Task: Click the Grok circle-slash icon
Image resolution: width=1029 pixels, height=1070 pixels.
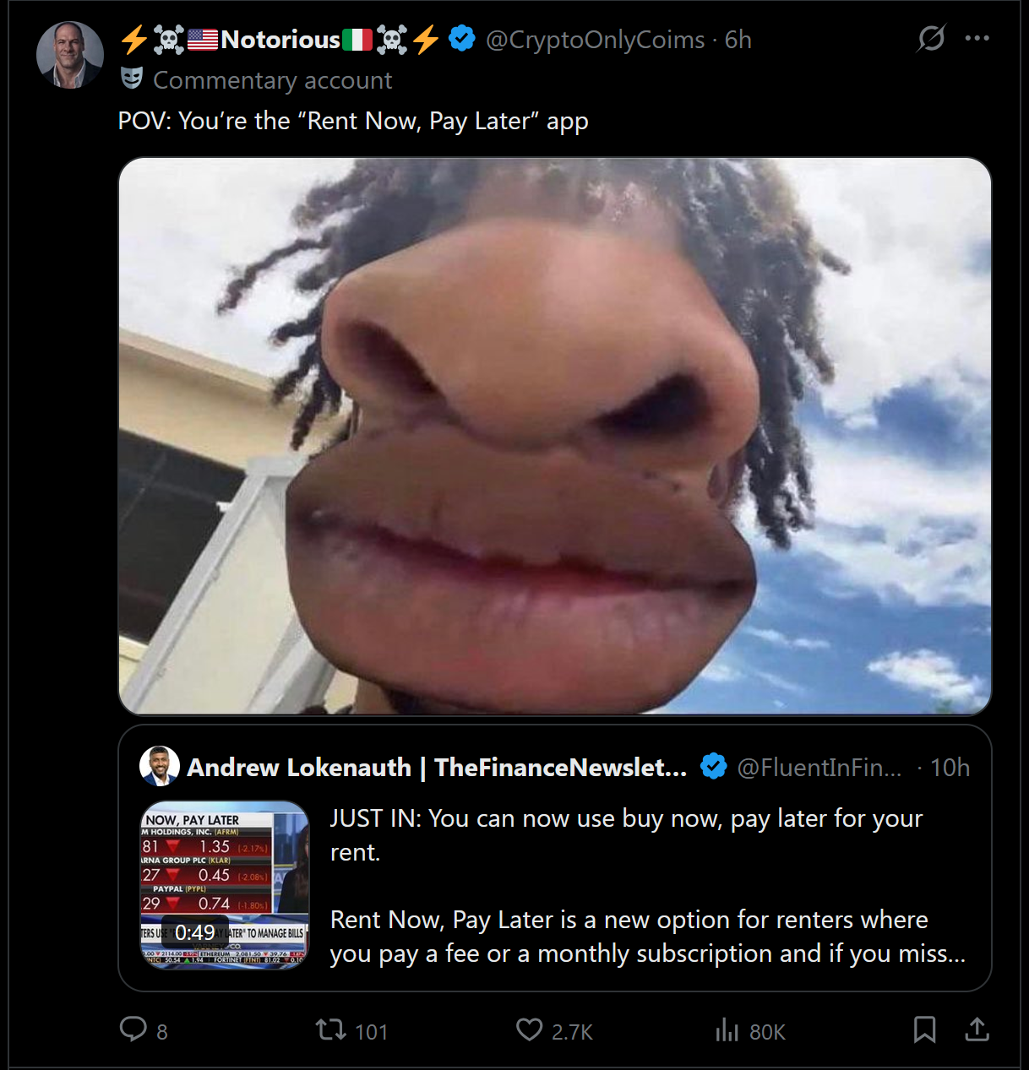Action: pyautogui.click(x=931, y=38)
